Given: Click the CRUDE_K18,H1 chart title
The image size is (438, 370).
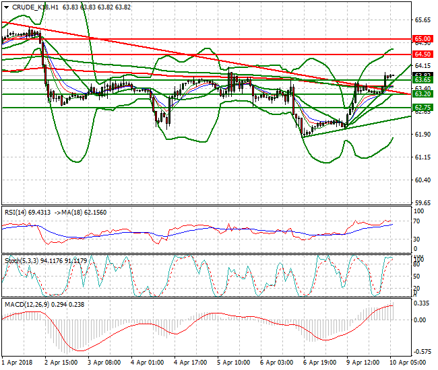Looking at the screenshot, I should coord(35,7).
